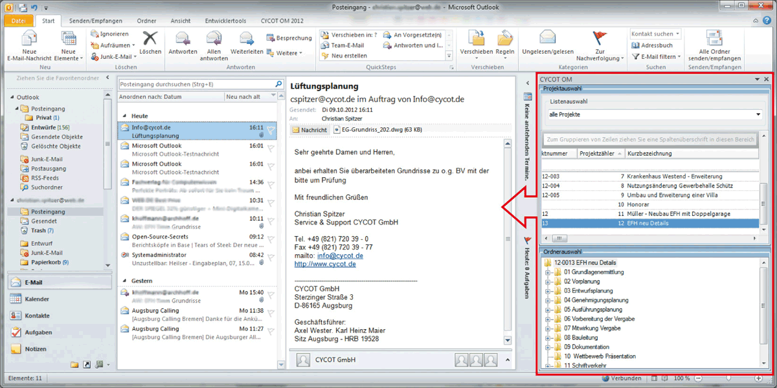
Task: Click the Löschen X icon
Action: click(x=150, y=38)
